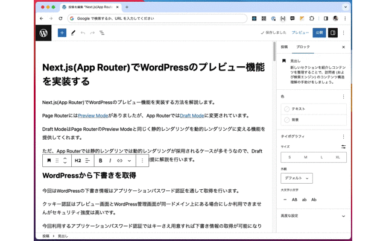This screenshot has width=386, height=241.
Task: Open text alignment options
Action: pos(87,161)
